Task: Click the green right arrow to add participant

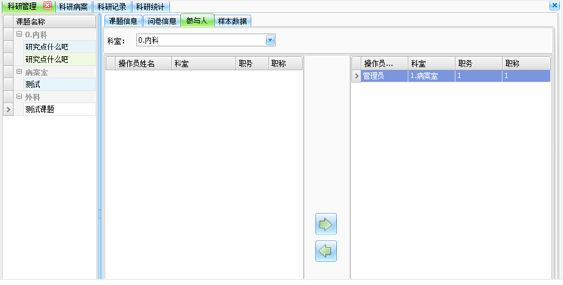Action: (x=326, y=224)
